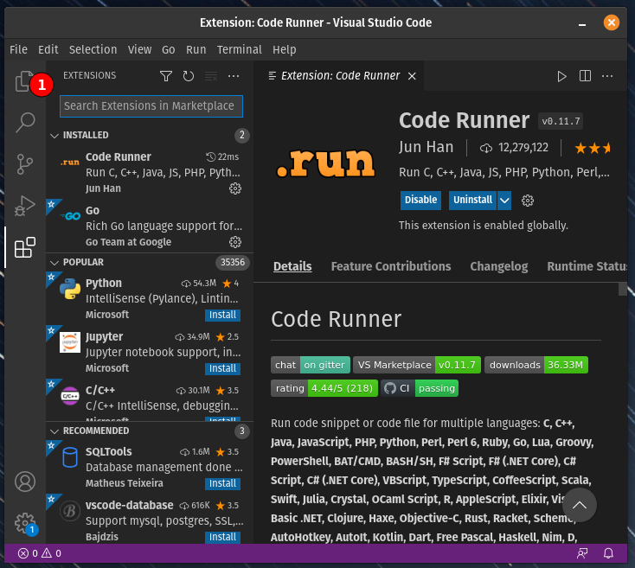Click the downloads 36.33M badge
Image resolution: width=635 pixels, height=568 pixels.
pyautogui.click(x=536, y=365)
